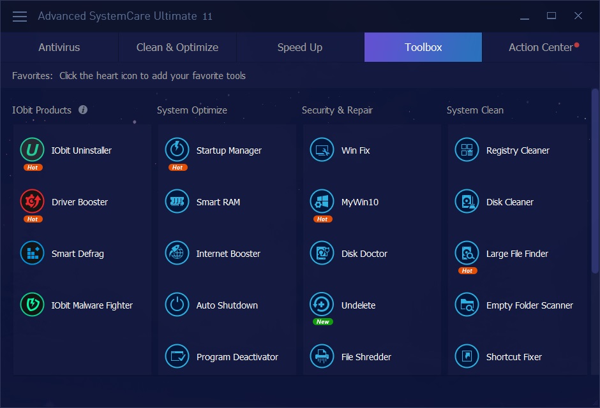This screenshot has width=600, height=408.
Task: Click the Large File Finder text
Action: coord(517,254)
